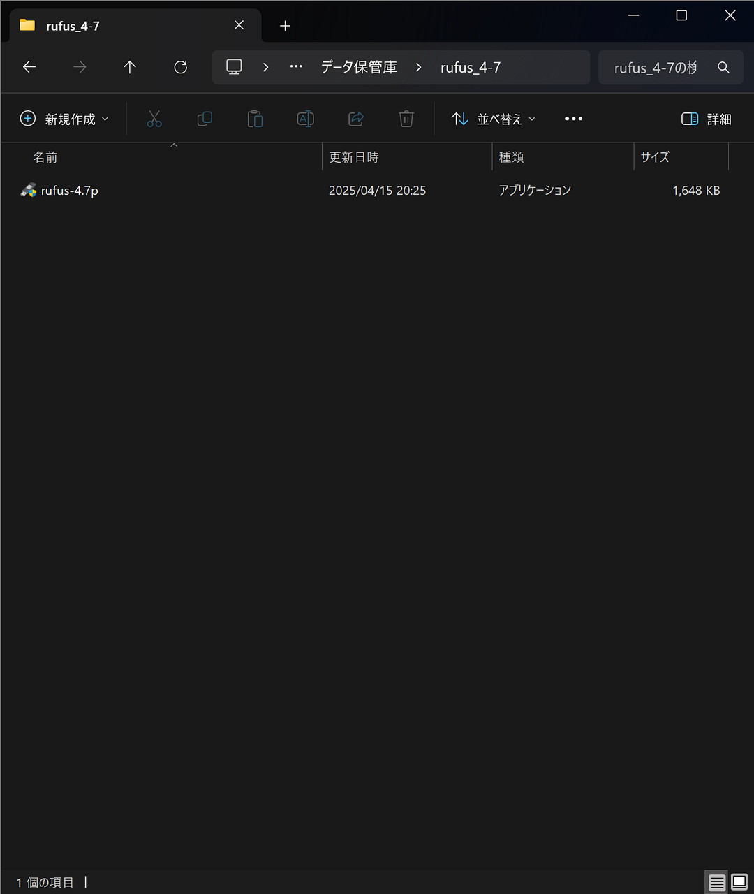
Task: Expand the chevron after データ保管庫 in path
Action: 418,67
